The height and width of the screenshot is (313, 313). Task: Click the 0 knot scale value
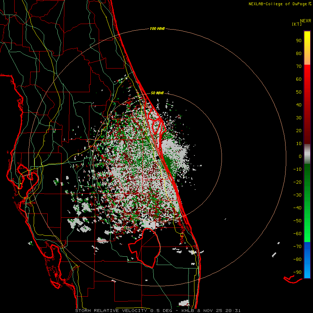point(300,156)
